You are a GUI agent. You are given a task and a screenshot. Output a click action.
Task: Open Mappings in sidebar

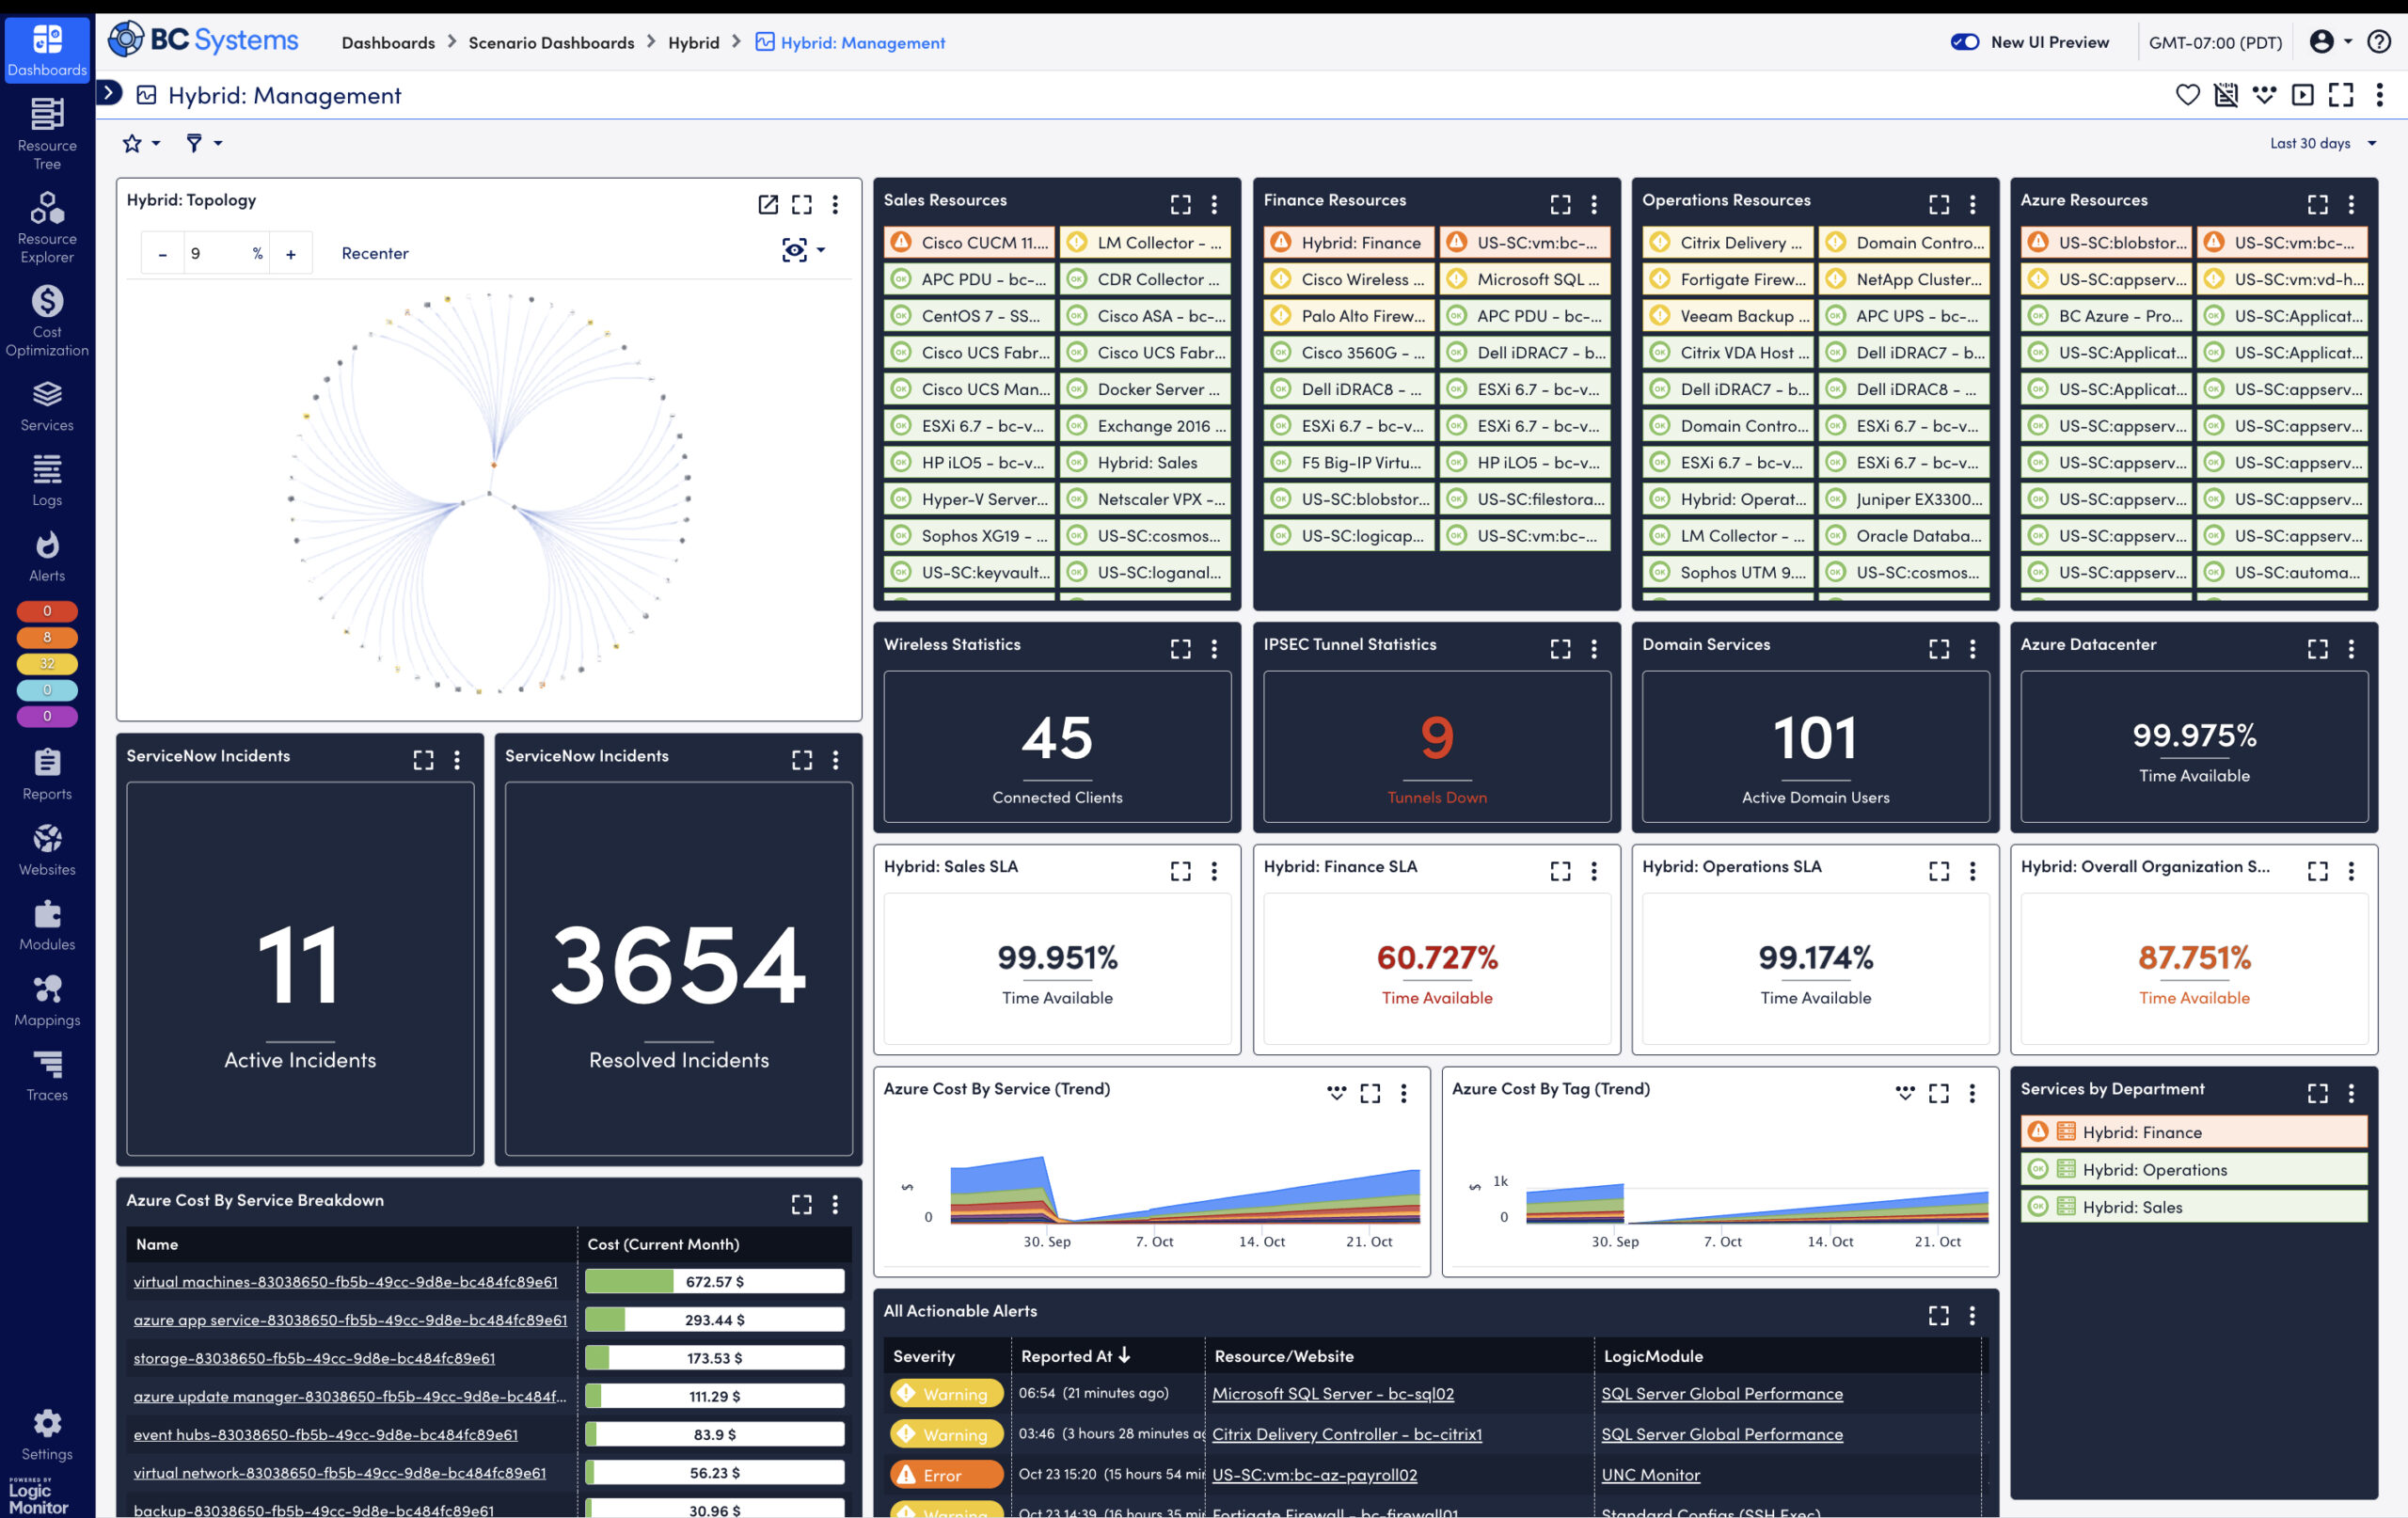point(47,1000)
